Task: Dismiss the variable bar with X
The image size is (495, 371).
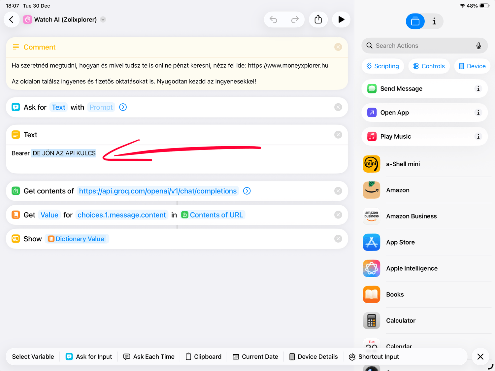Action: coord(480,356)
